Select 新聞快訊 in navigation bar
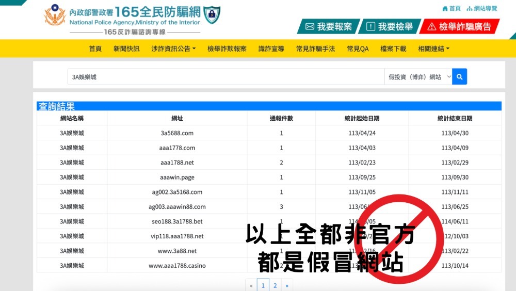 click(126, 48)
